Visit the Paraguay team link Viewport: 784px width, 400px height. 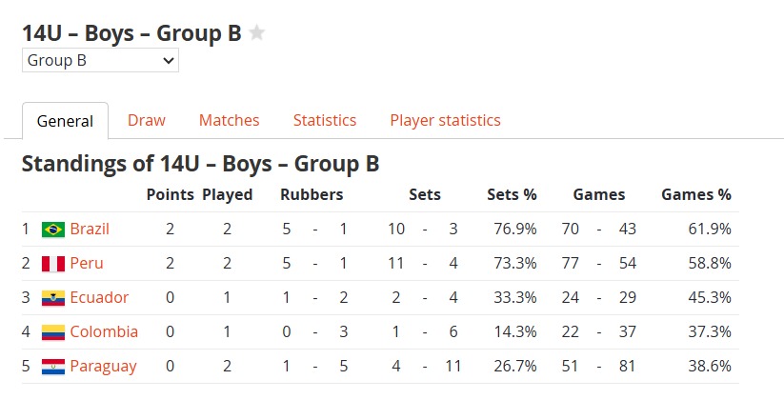pos(103,367)
